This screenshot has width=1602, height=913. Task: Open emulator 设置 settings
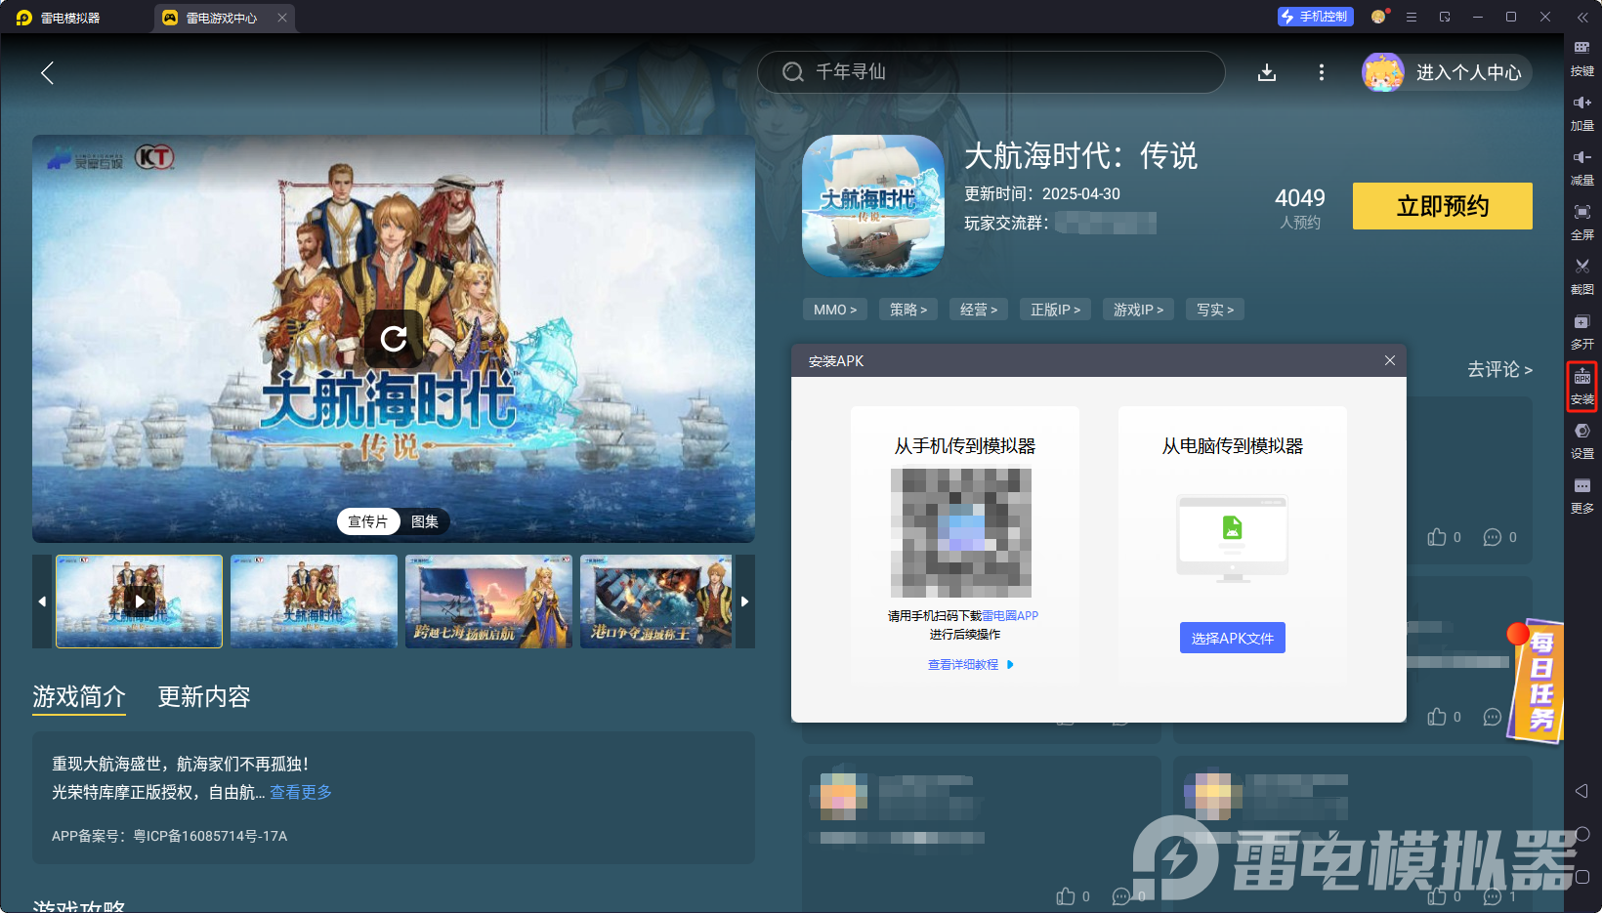point(1582,440)
